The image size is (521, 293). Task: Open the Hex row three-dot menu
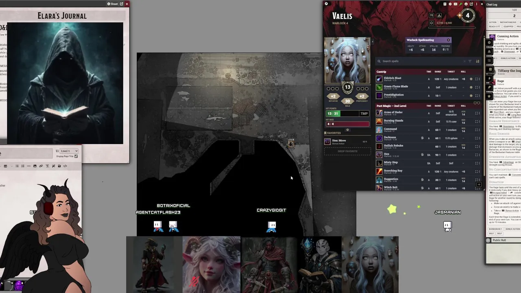pos(479,155)
